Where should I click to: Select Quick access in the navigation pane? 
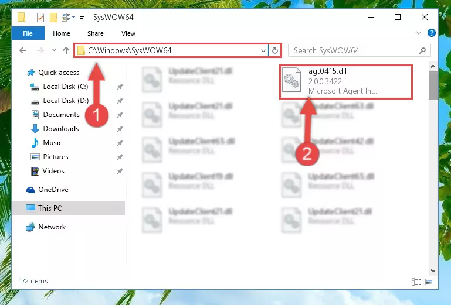(59, 73)
